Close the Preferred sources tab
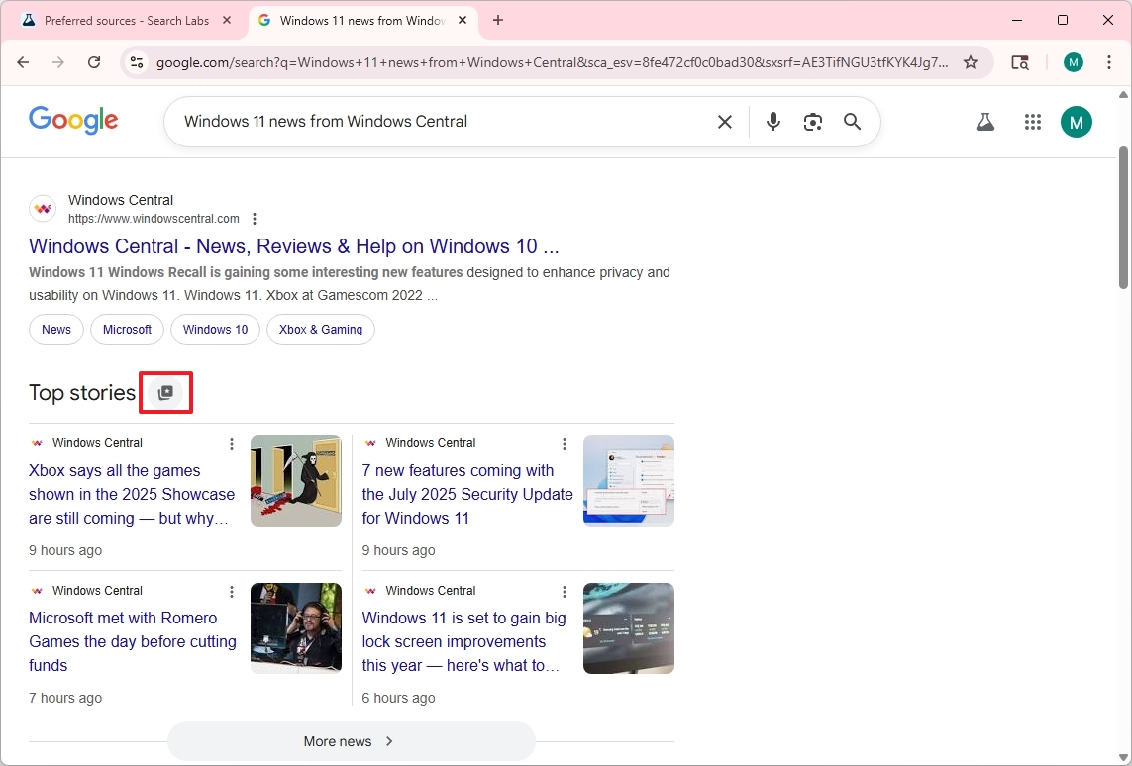1132x766 pixels. [227, 20]
